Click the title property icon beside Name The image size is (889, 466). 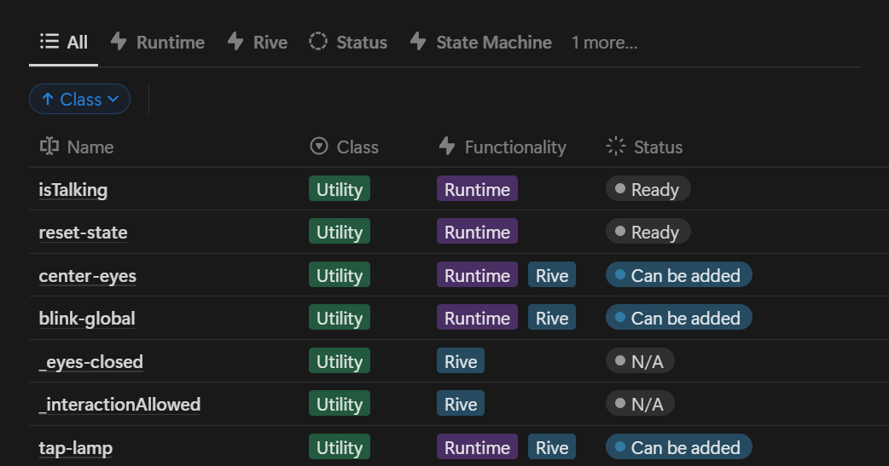[49, 146]
